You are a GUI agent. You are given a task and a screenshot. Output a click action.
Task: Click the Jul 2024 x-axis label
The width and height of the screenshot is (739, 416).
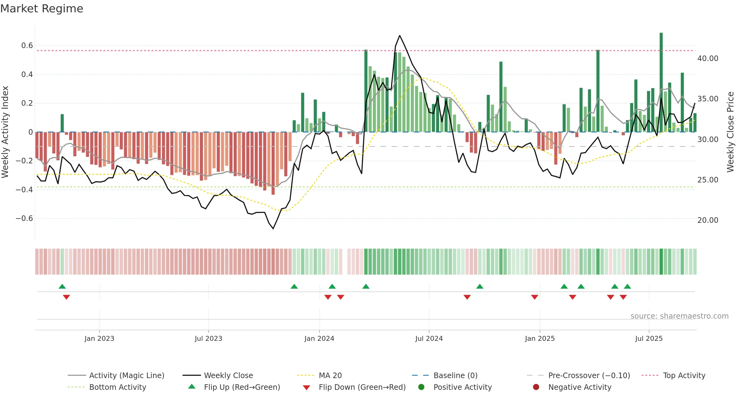click(x=429, y=338)
